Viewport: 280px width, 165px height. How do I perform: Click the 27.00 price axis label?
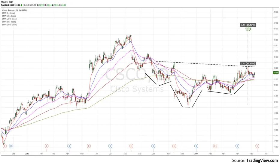[x=275, y=29]
